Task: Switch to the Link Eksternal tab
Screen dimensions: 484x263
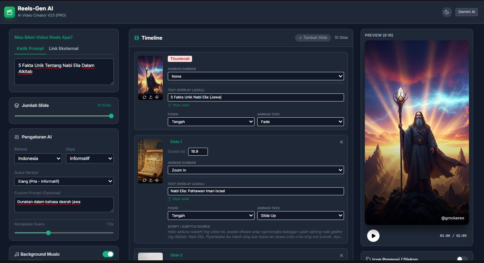Action: coord(64,49)
